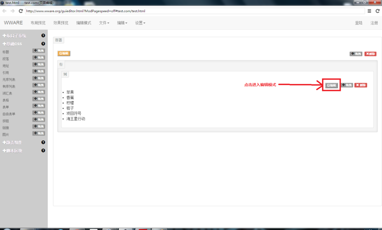Screen dimensions: 382x230
Task: Open the 文件 dropdown menu
Action: point(104,23)
